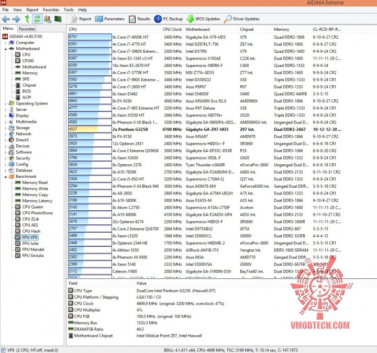The height and width of the screenshot is (353, 377).
Task: Expand the Storage tree node
Action: click(x=6, y=128)
